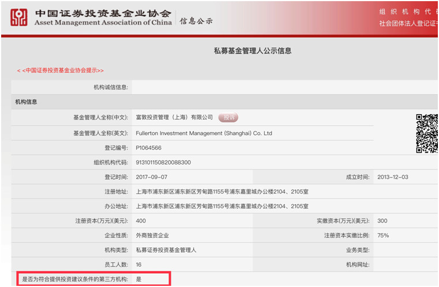Select the 办公地址 address value
This screenshot has width=439, height=287.
point(222,206)
